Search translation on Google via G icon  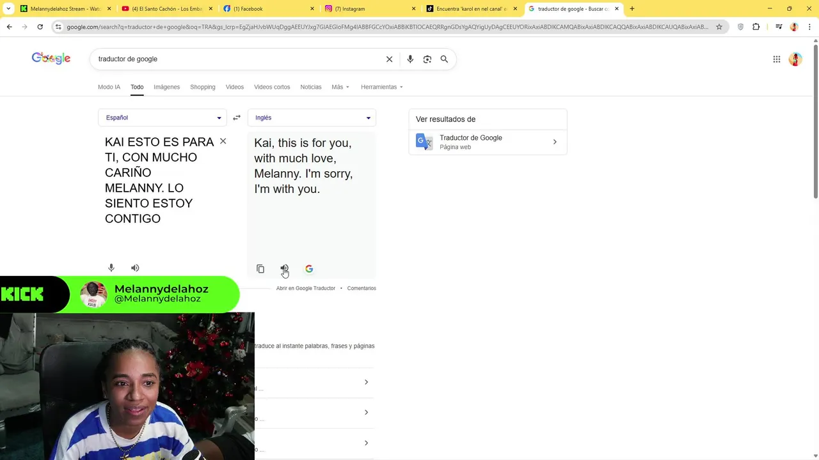click(309, 269)
